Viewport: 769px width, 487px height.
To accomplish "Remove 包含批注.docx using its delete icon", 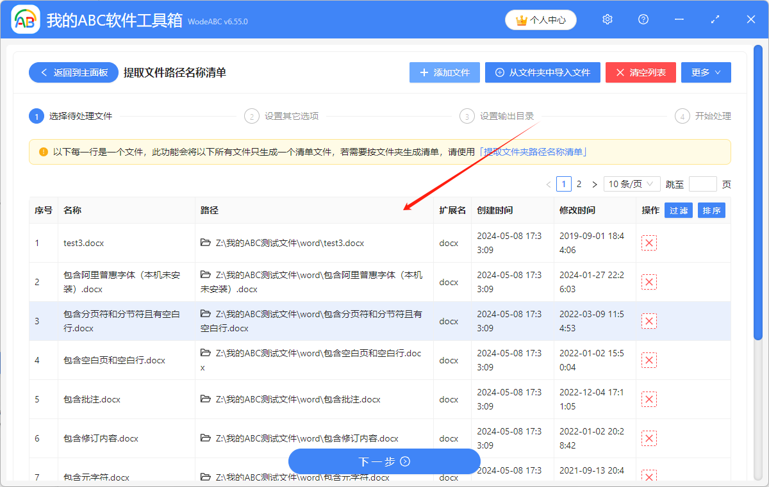I will (x=649, y=399).
